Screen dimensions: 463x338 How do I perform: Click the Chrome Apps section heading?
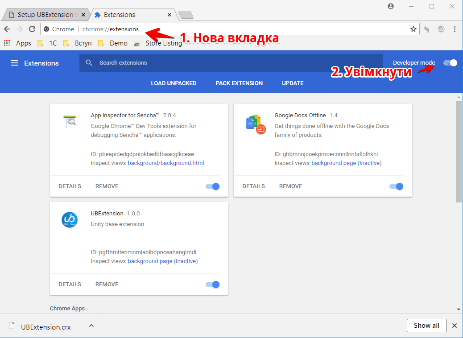(x=67, y=308)
